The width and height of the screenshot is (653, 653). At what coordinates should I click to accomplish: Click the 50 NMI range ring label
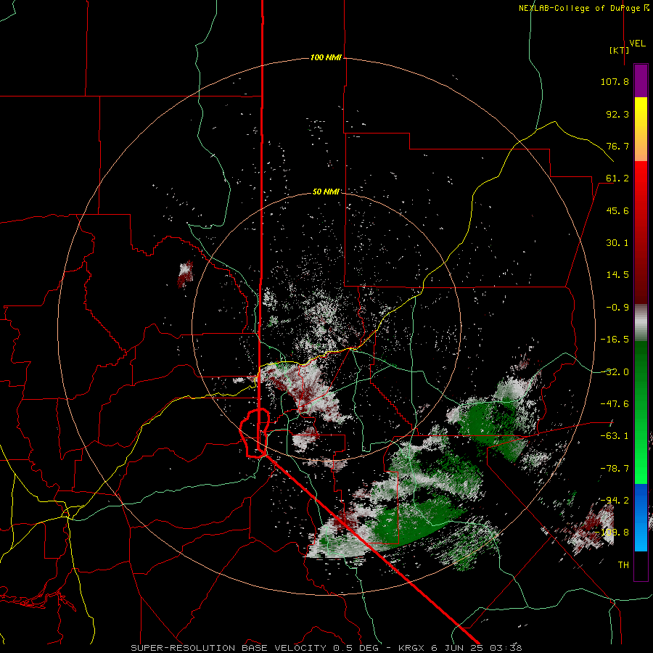326,192
